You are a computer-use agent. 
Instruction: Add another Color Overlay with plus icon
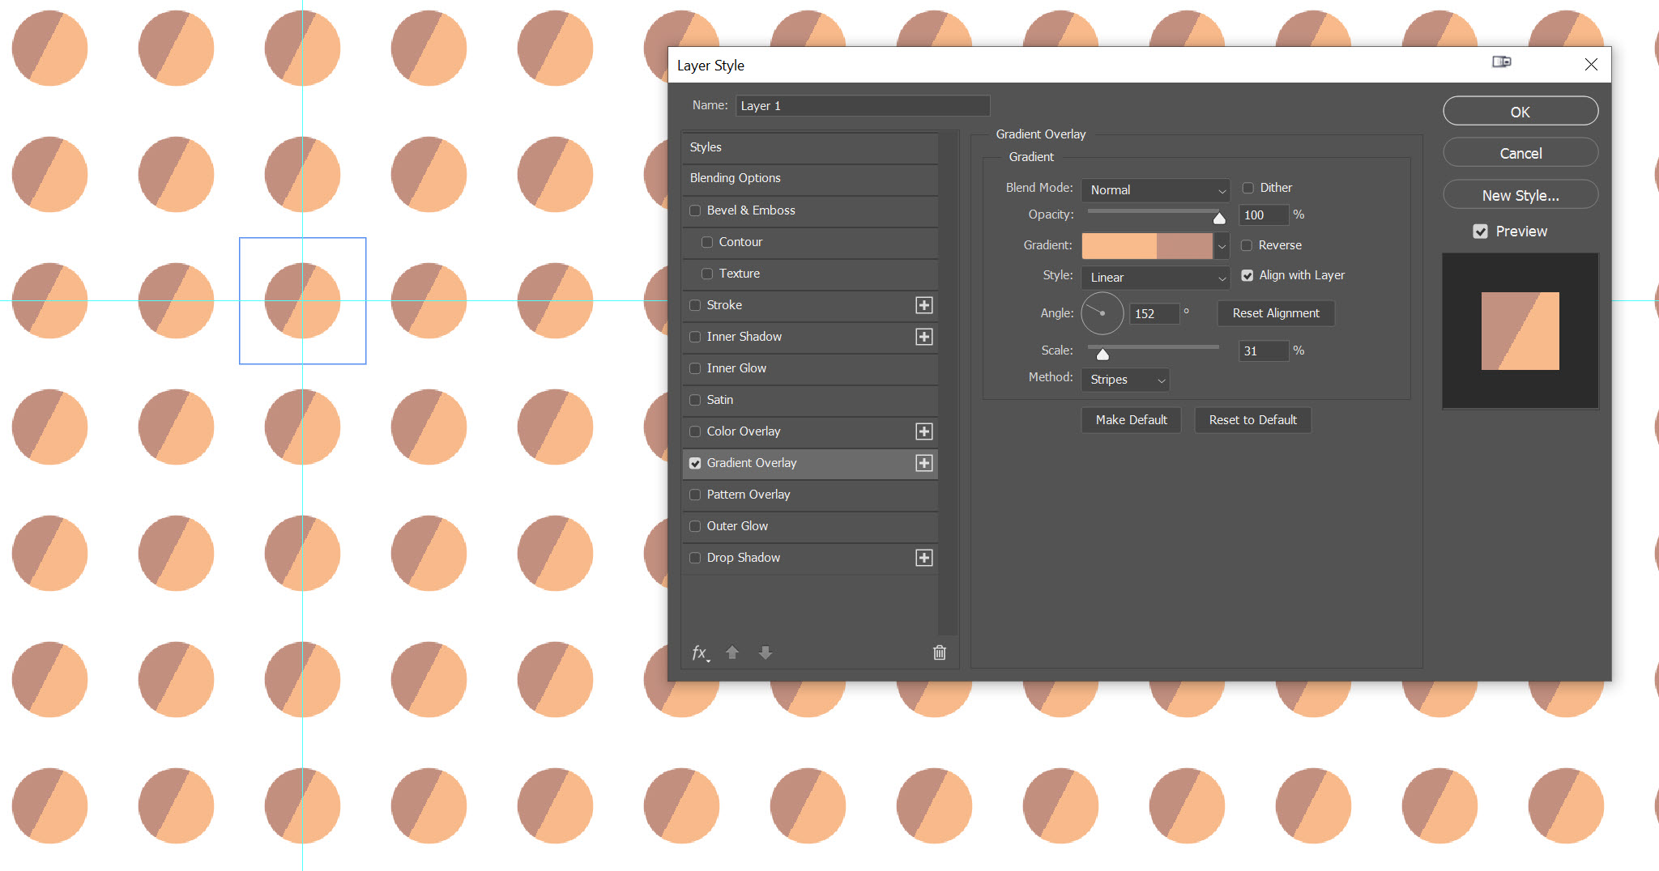click(x=923, y=431)
